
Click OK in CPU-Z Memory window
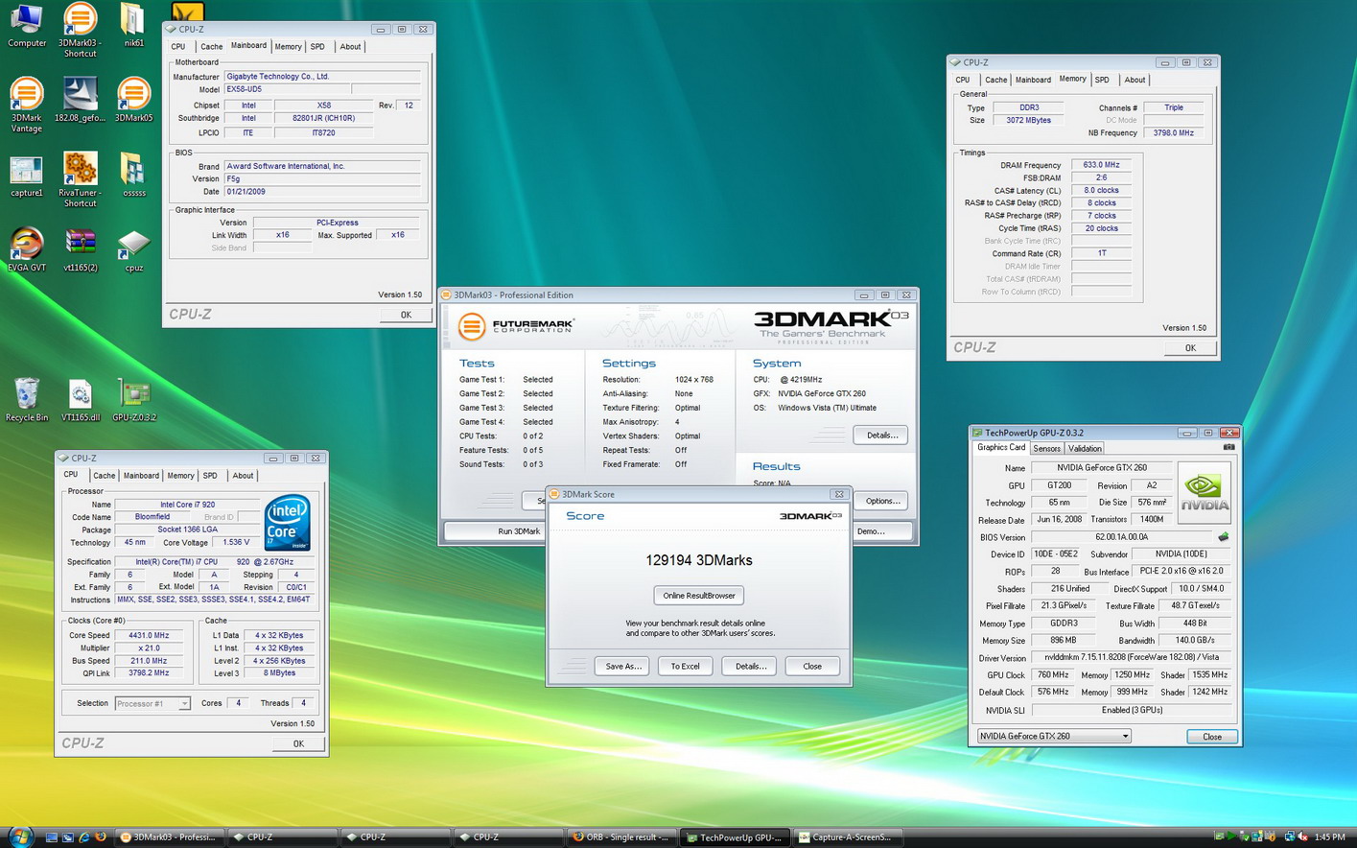pos(1190,348)
